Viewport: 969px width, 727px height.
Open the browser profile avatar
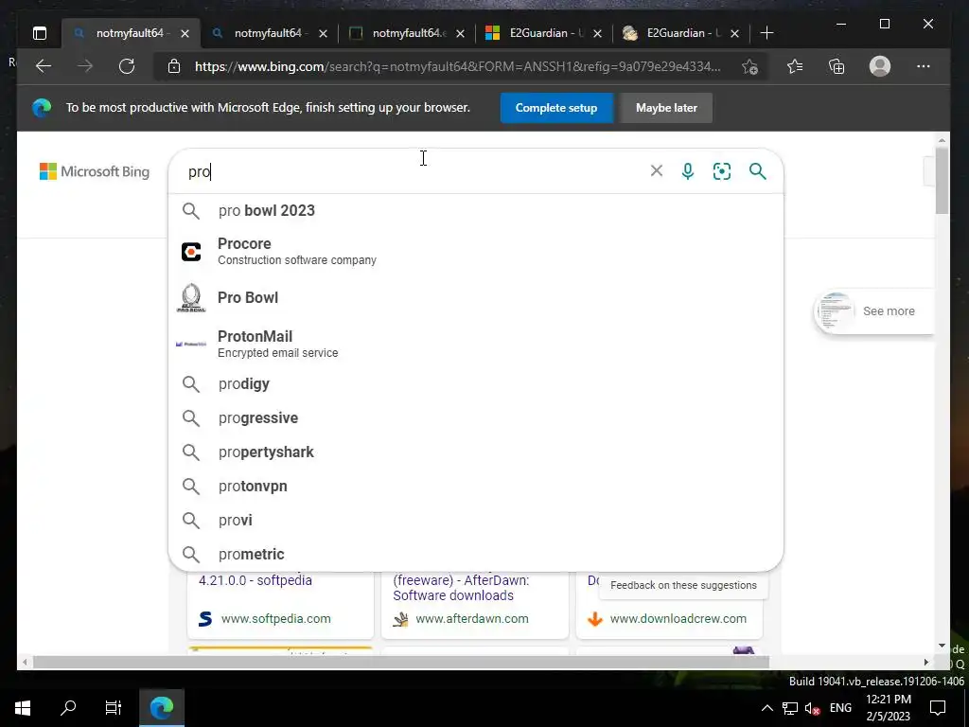879,66
